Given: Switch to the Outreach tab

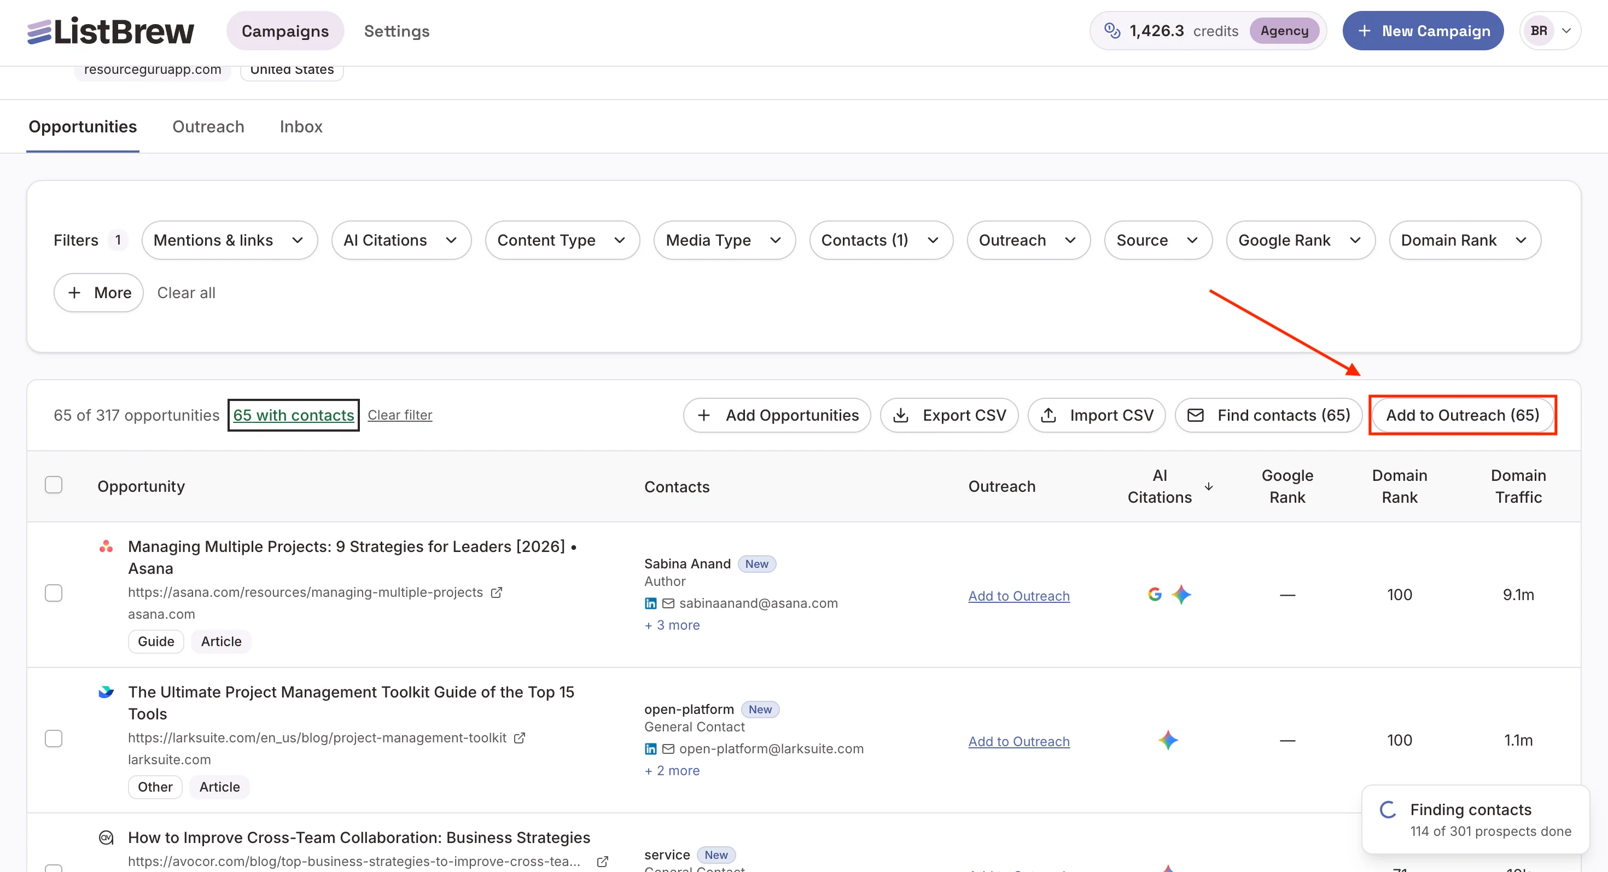Looking at the screenshot, I should coord(208,127).
